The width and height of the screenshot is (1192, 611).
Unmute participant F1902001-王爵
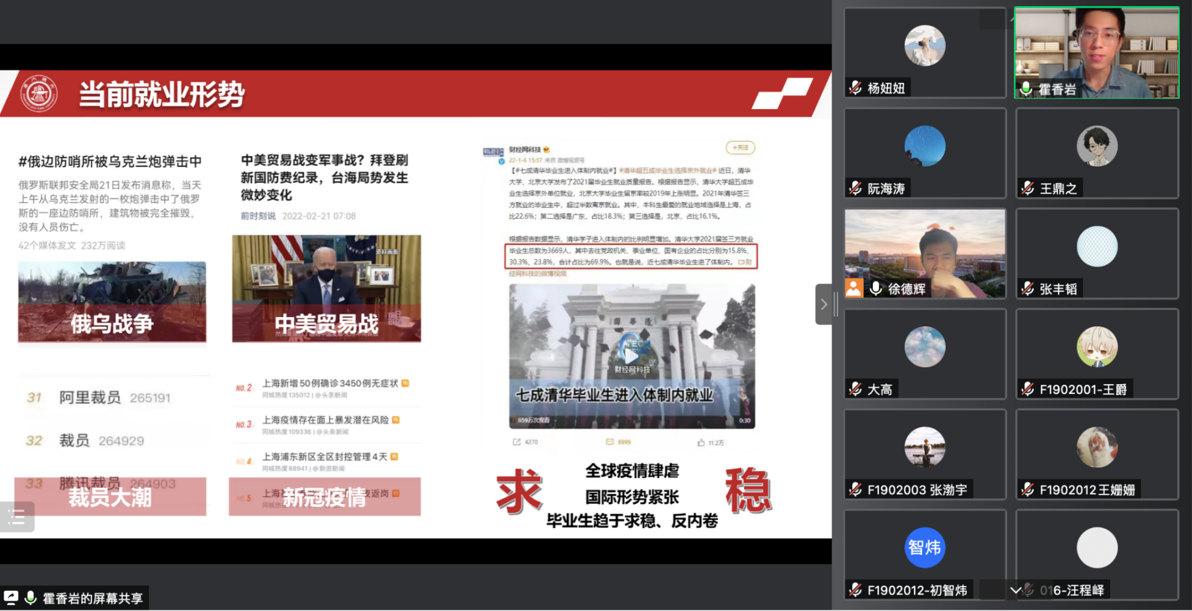click(1027, 388)
